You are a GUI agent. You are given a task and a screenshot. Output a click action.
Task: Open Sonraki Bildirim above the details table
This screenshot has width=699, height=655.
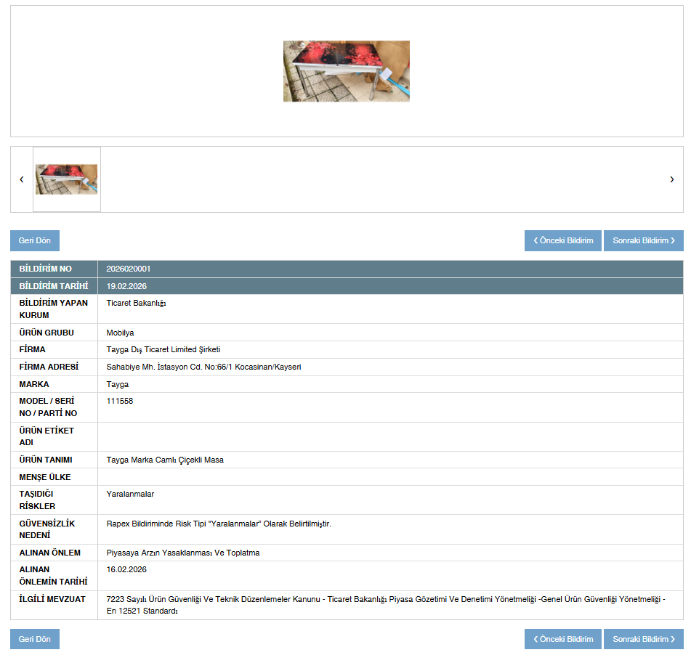point(643,240)
